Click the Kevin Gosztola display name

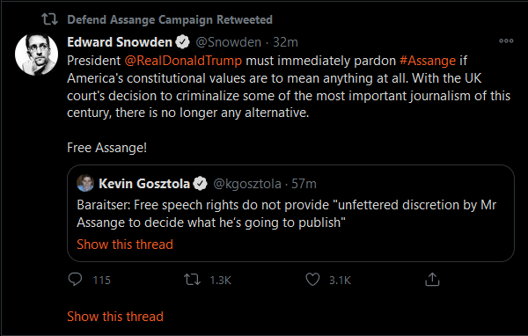[x=144, y=184]
